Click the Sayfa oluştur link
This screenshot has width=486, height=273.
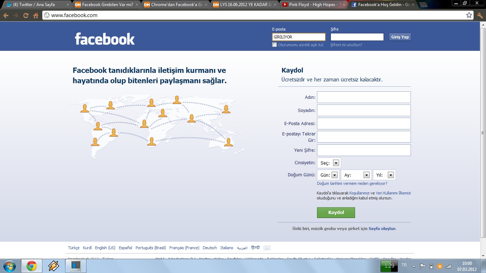click(382, 229)
